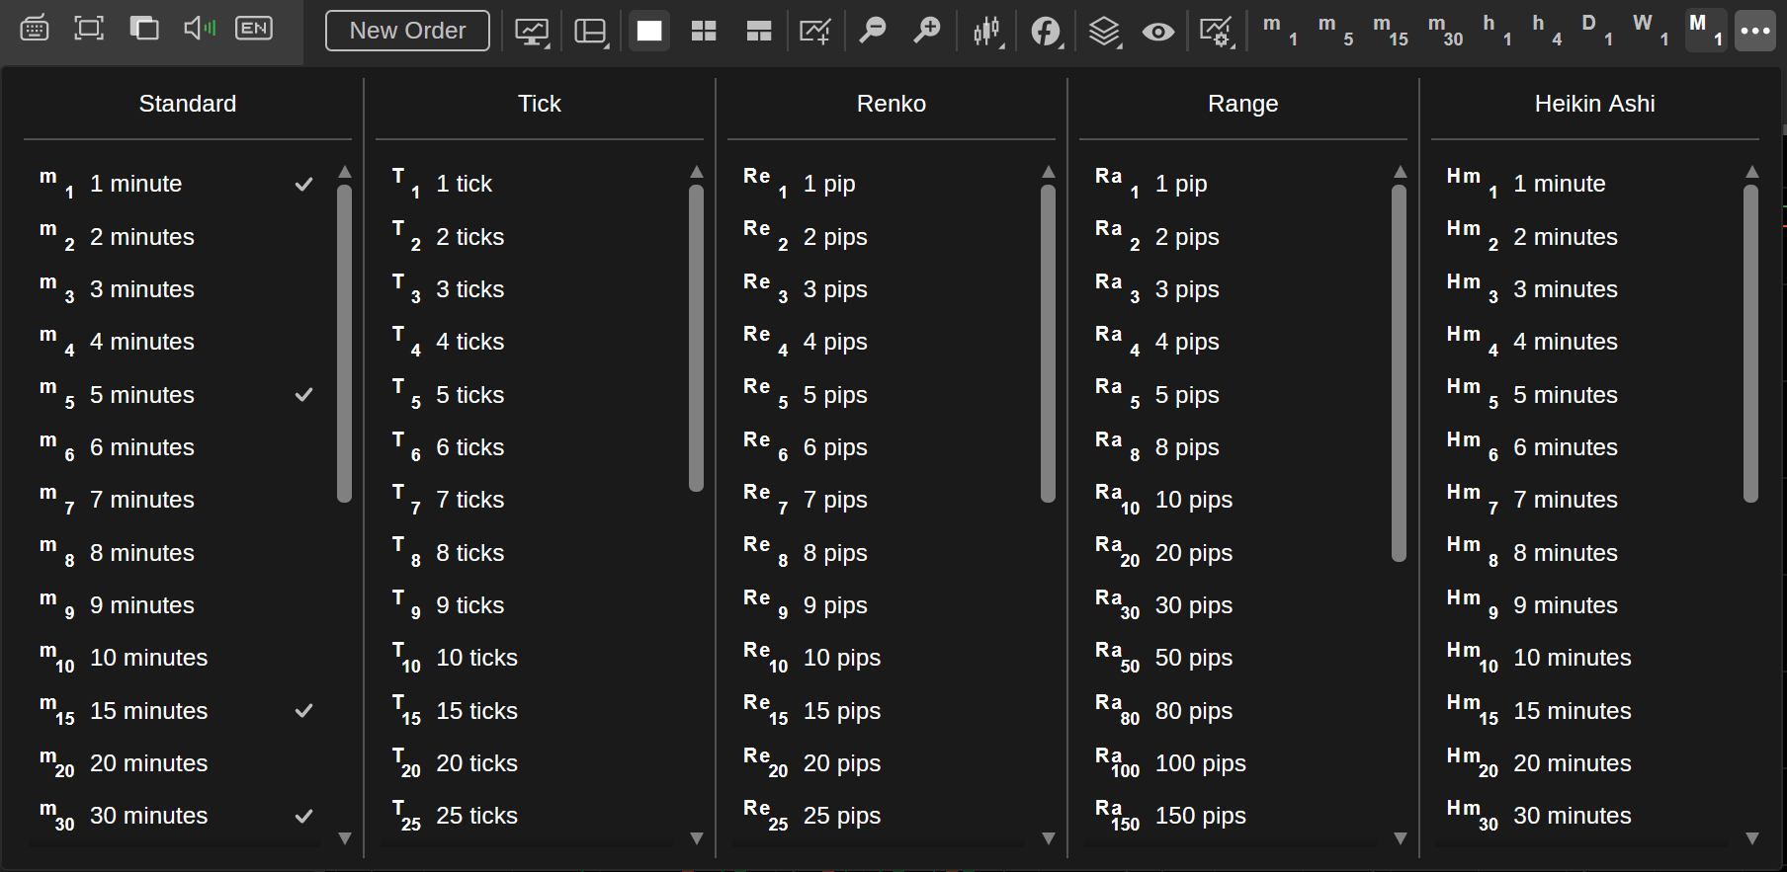Open the chart workspace monitor icon
This screenshot has height=872, width=1787.
click(x=533, y=32)
